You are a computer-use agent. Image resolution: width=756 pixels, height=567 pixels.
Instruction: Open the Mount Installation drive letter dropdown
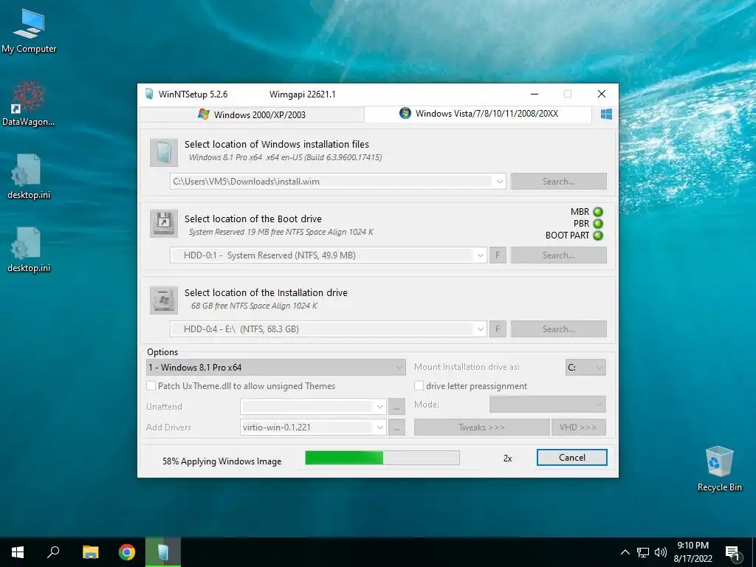[585, 368]
